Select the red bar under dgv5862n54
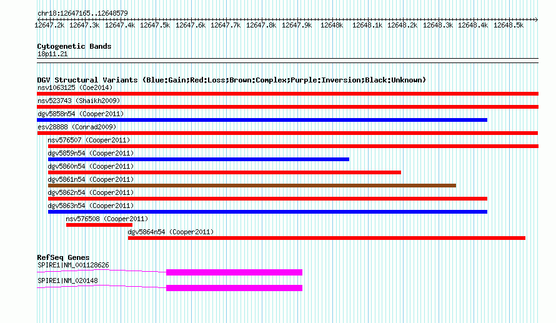The width and height of the screenshot is (556, 323). 268,199
